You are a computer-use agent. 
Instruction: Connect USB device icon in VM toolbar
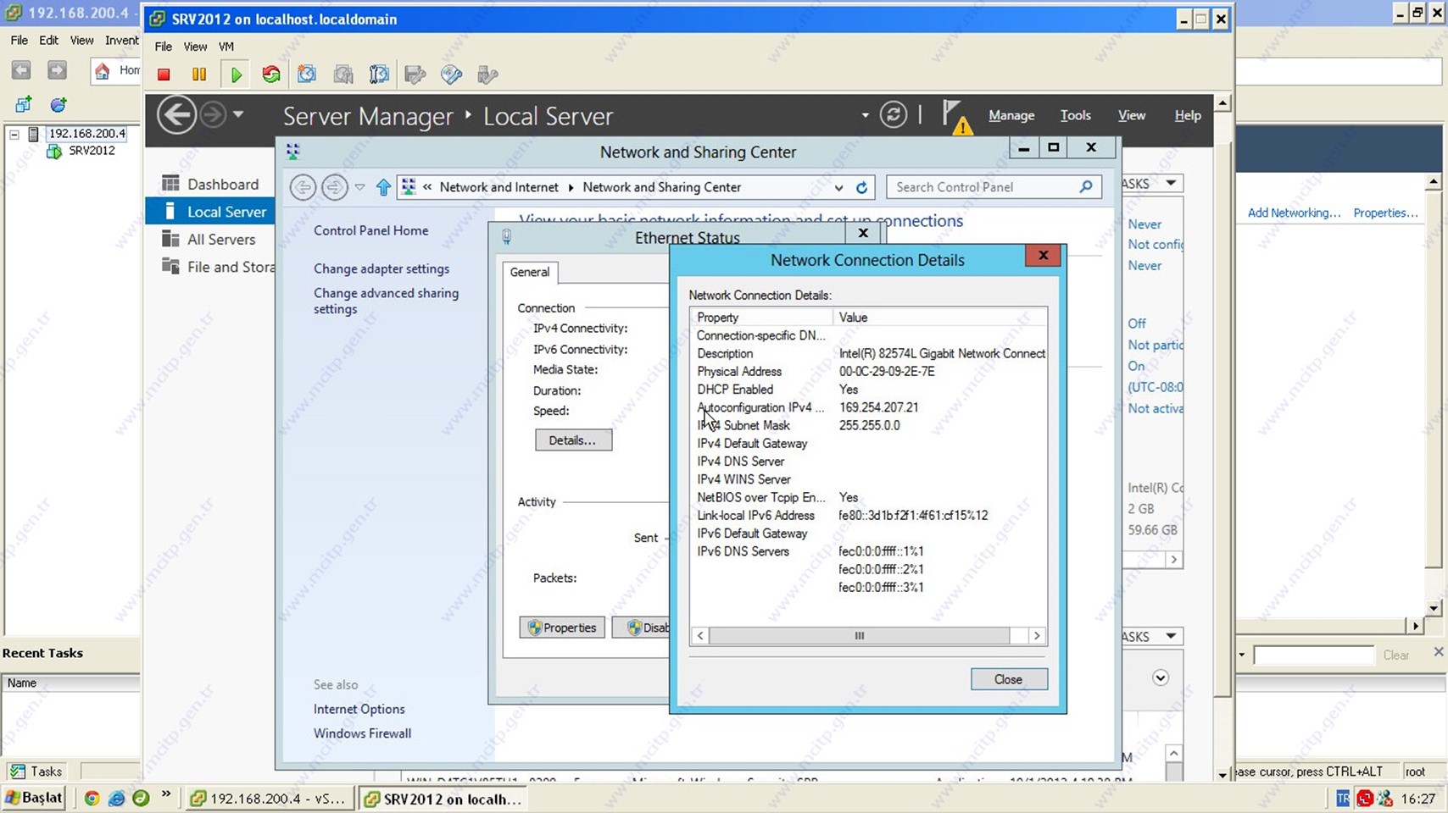(487, 75)
